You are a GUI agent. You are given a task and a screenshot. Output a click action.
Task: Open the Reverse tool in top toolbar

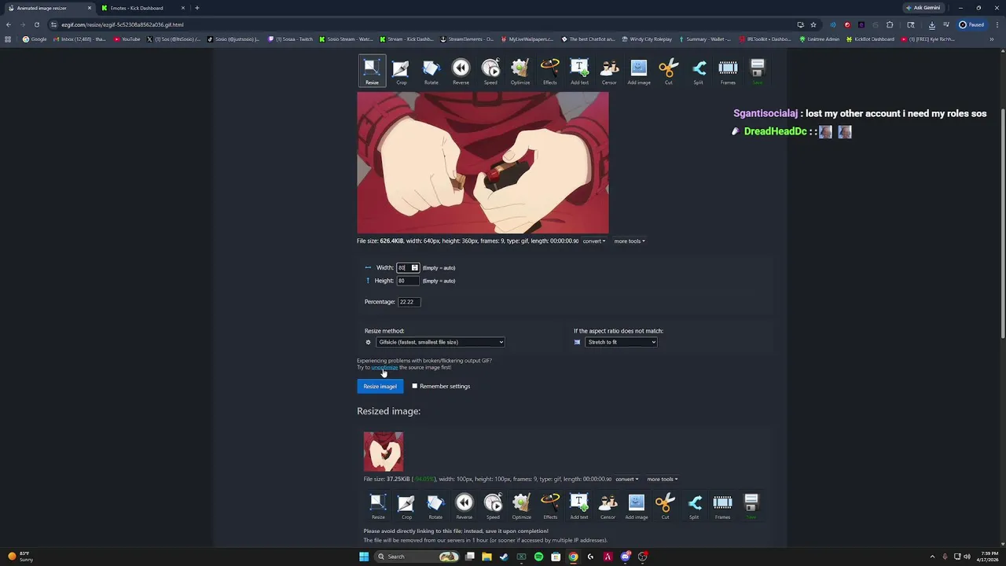click(461, 71)
